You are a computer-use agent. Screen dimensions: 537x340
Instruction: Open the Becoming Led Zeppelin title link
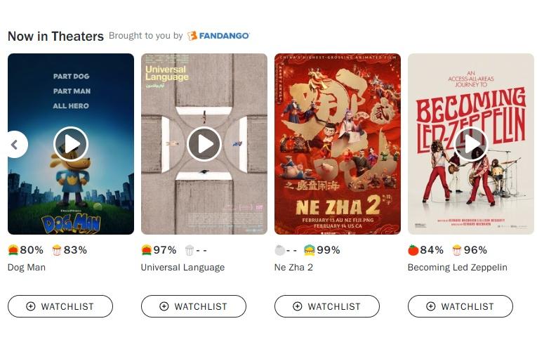pos(457,268)
